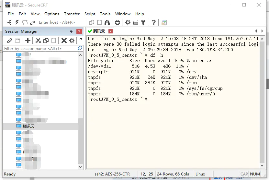Click the Print icon in the toolbar
Screen dimensions: 269x180
point(117,22)
